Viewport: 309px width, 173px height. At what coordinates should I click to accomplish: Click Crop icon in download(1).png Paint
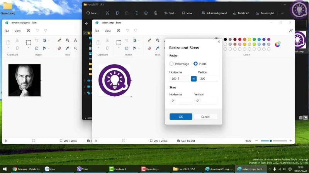pos(37,40)
